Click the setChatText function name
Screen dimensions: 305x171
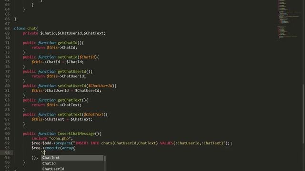coord(70,114)
